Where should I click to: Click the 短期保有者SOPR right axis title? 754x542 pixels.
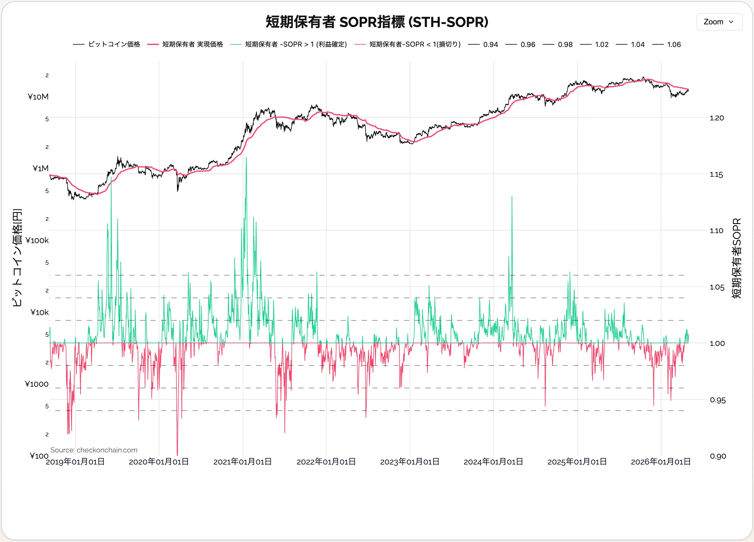point(737,258)
